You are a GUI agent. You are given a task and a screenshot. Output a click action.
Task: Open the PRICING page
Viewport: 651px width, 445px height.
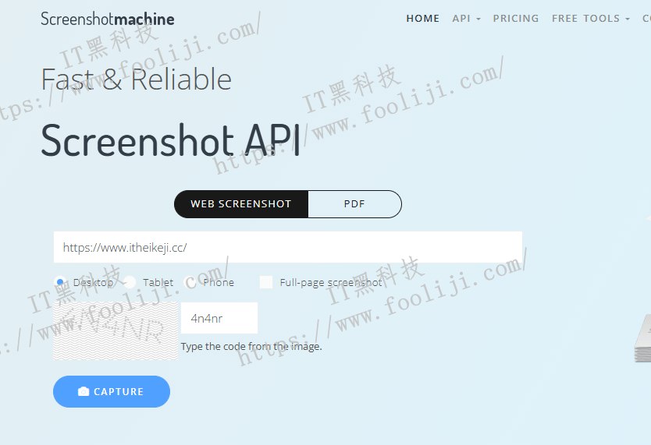pos(516,19)
